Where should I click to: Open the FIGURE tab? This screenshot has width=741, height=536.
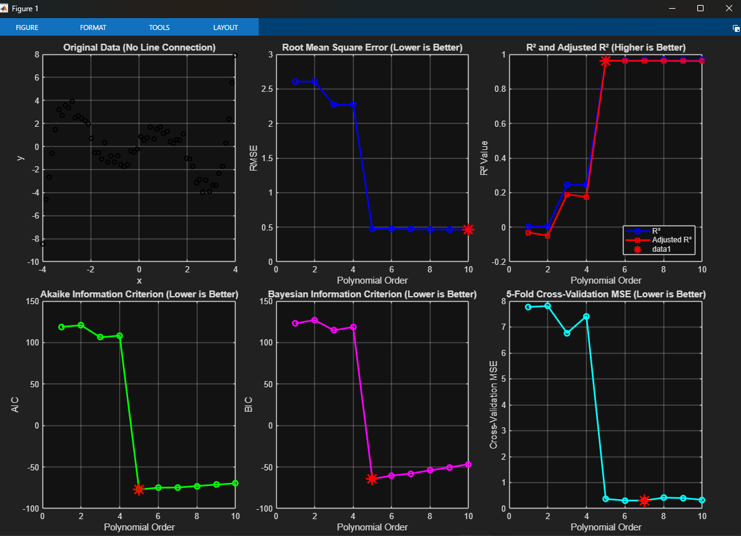pyautogui.click(x=27, y=27)
